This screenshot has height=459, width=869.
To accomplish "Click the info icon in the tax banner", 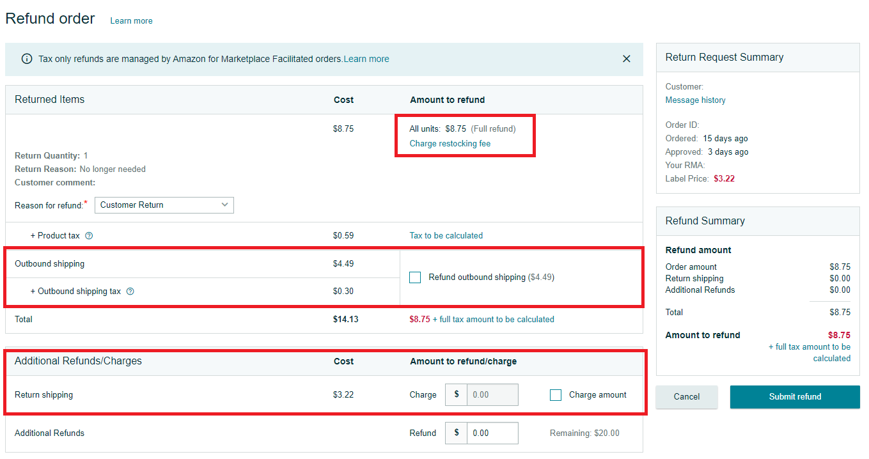I will click(x=27, y=59).
